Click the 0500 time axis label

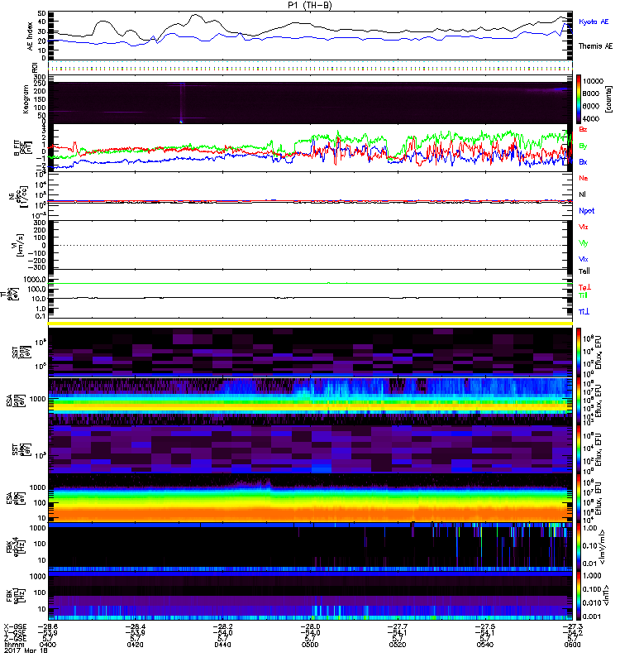tap(310, 645)
